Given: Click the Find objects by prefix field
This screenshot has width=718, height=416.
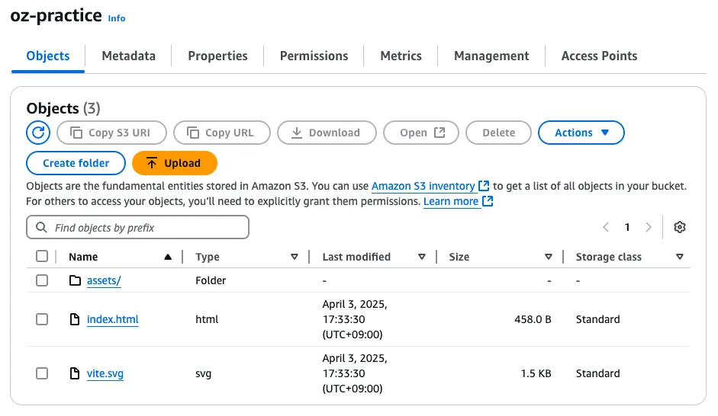Looking at the screenshot, I should tap(138, 227).
